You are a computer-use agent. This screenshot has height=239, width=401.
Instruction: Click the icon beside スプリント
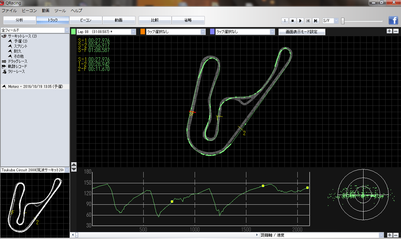(x=10, y=46)
